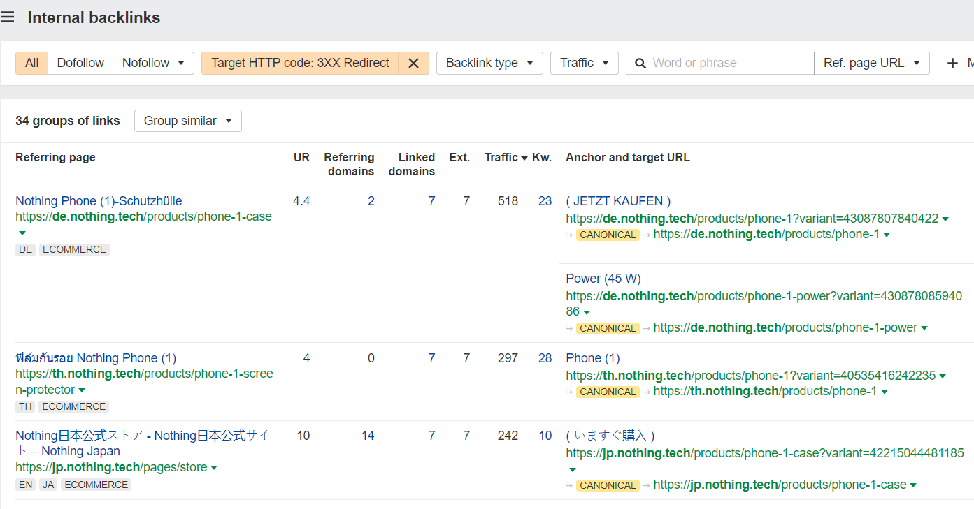
Task: Open de.nothing.tech phone-1-power variant URL
Action: (764, 304)
